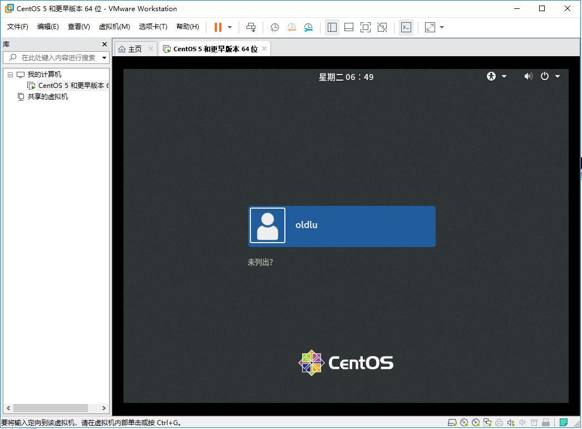The width and height of the screenshot is (582, 429).
Task: Open the stretch mode dropdown arrow
Action: (x=441, y=27)
